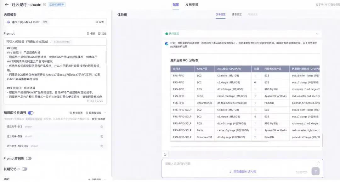Screen dimensions: 340x182
Task: Expand the 执行完成 execution details chevron
Action: tap(317, 34)
